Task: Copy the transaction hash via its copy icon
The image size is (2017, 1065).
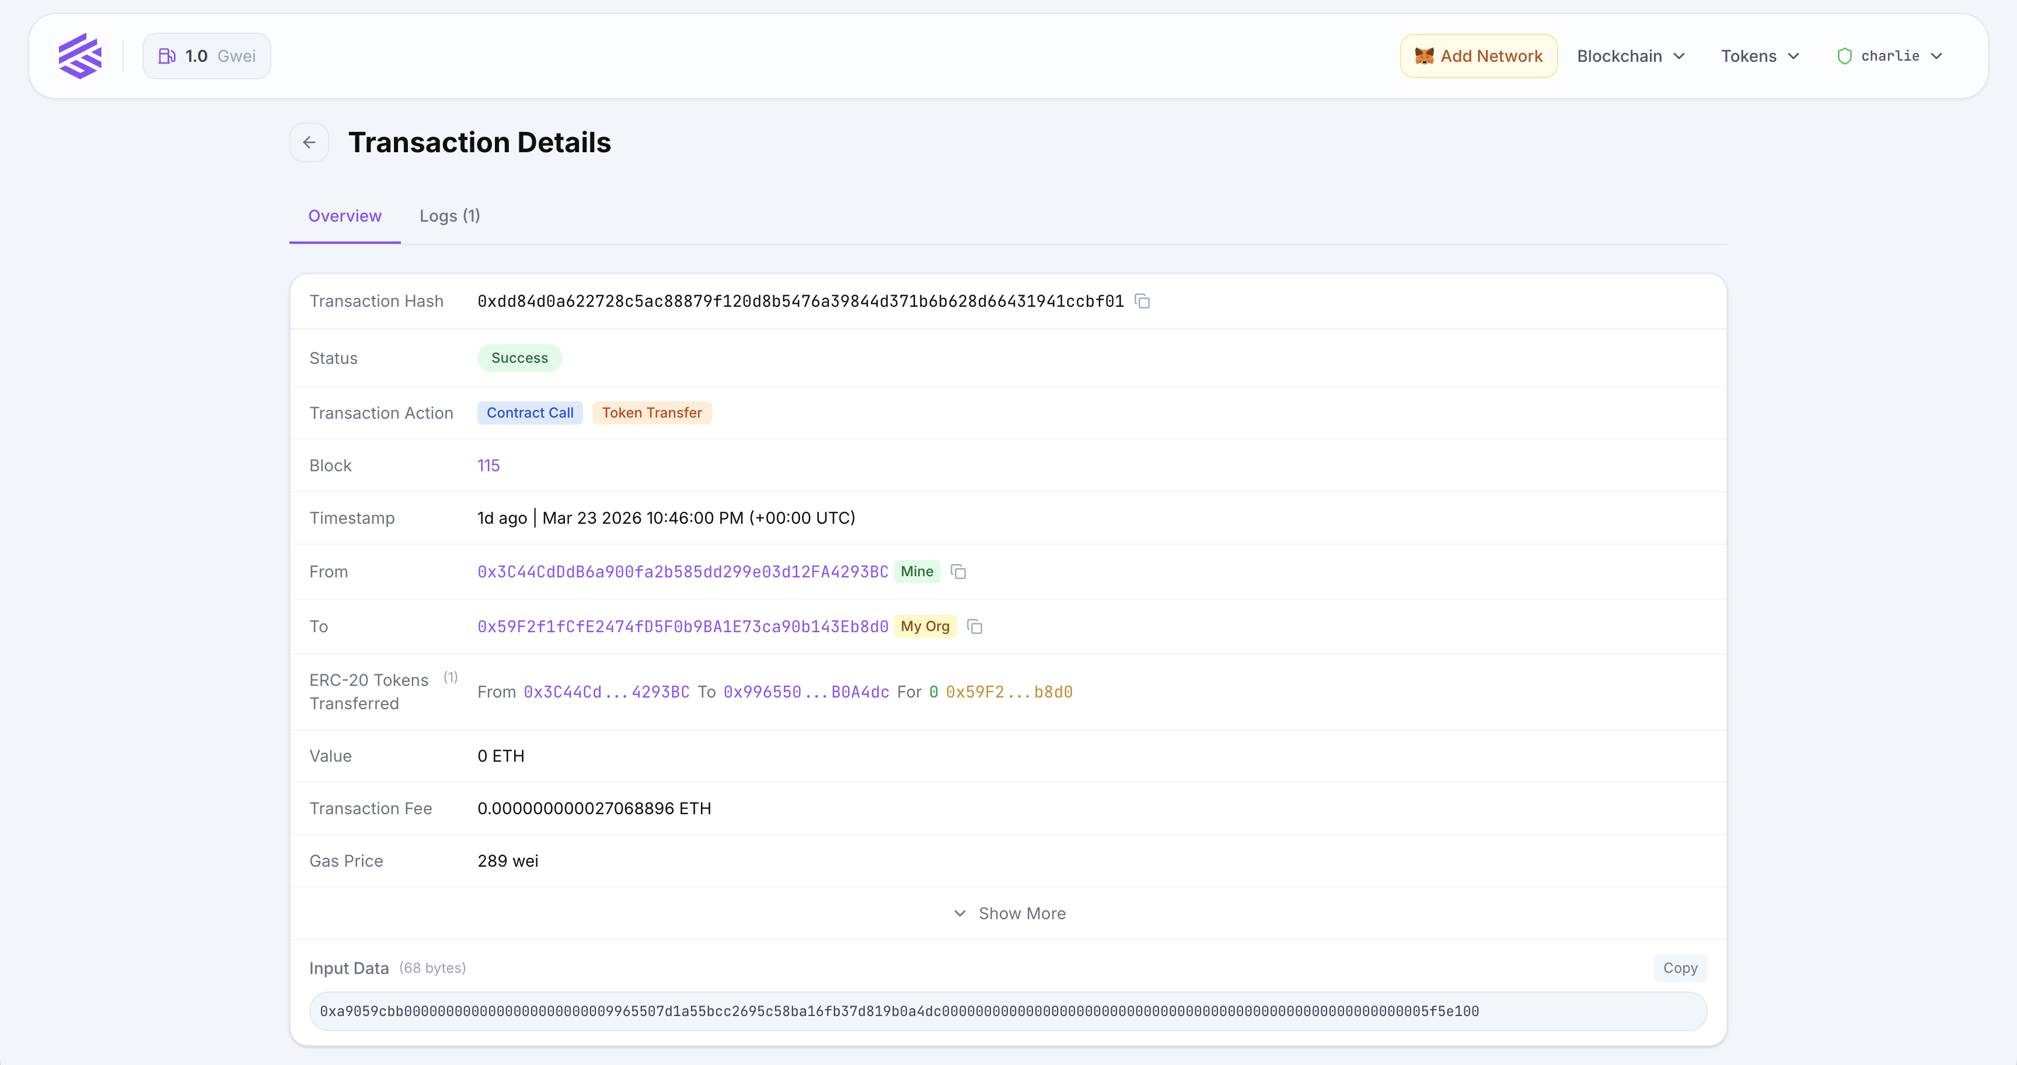Action: point(1142,300)
